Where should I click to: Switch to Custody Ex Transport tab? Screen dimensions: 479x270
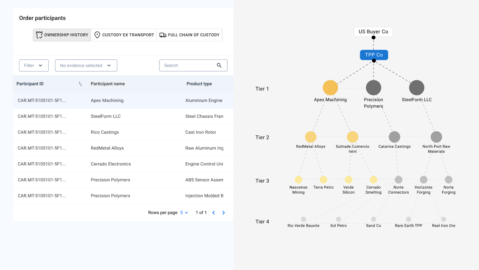pyautogui.click(x=124, y=35)
